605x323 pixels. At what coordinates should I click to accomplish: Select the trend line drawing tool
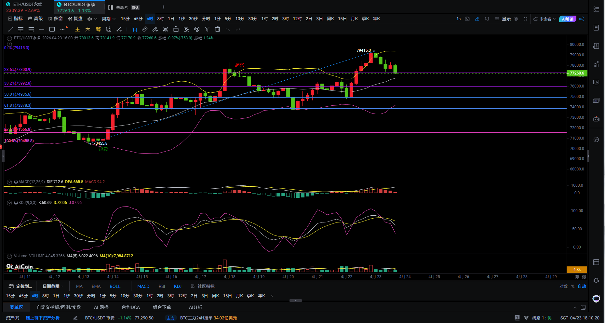pyautogui.click(x=10, y=29)
